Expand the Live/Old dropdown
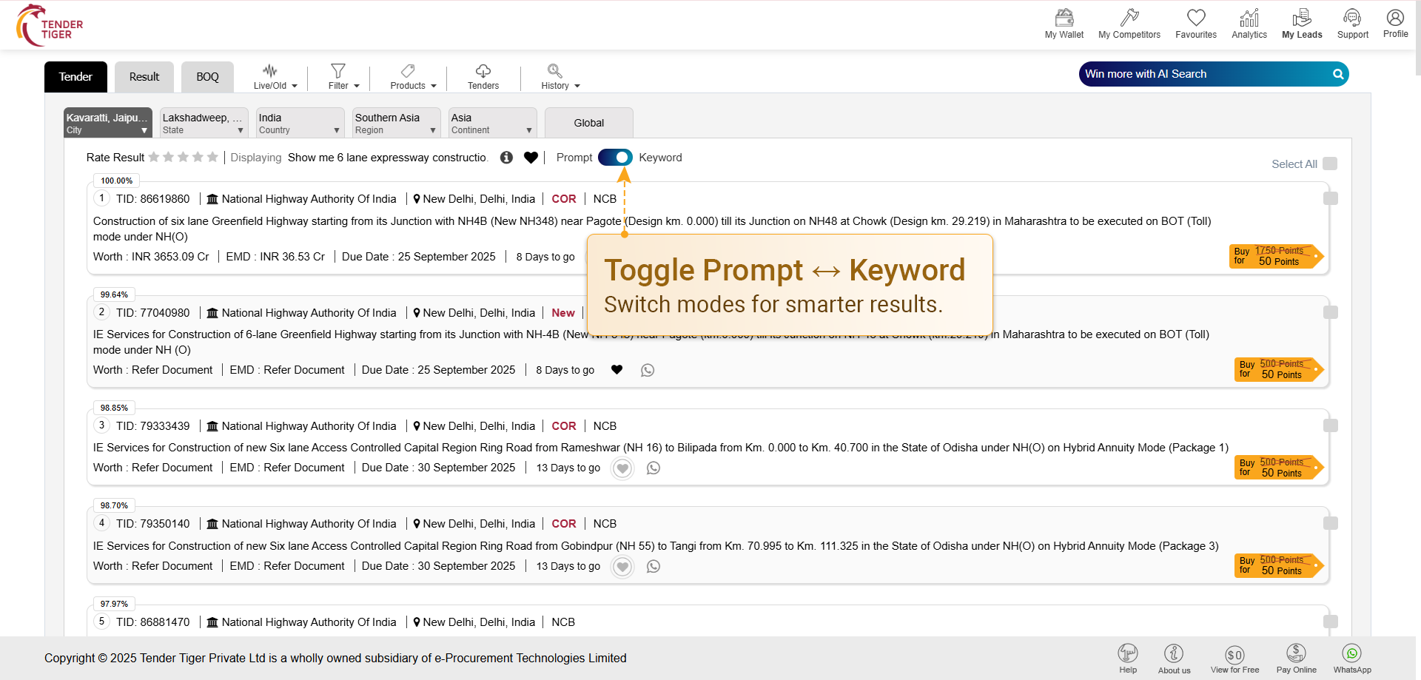Viewport: 1421px width, 680px height. coord(275,76)
